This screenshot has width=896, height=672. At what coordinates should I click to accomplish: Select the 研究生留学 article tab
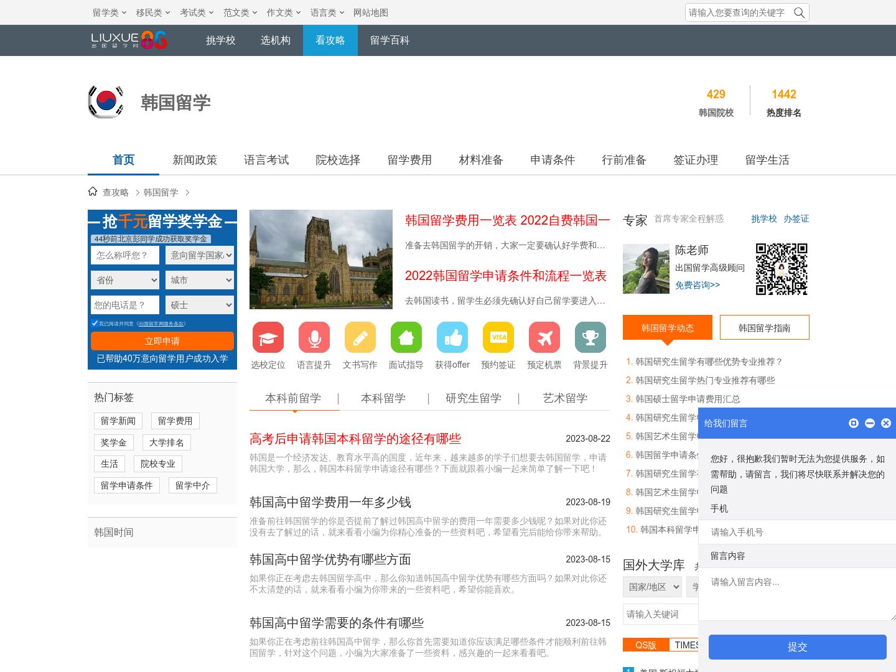[474, 398]
